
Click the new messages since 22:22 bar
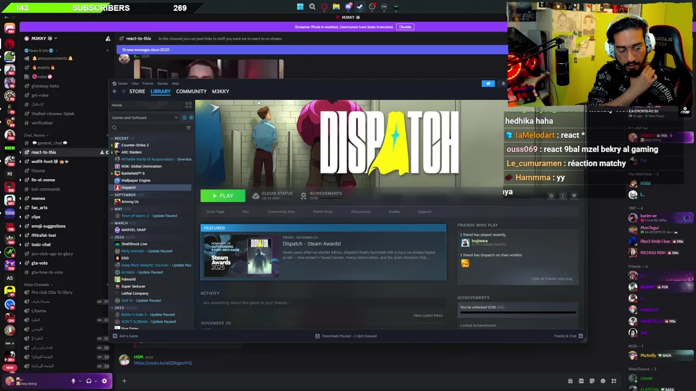[x=312, y=49]
